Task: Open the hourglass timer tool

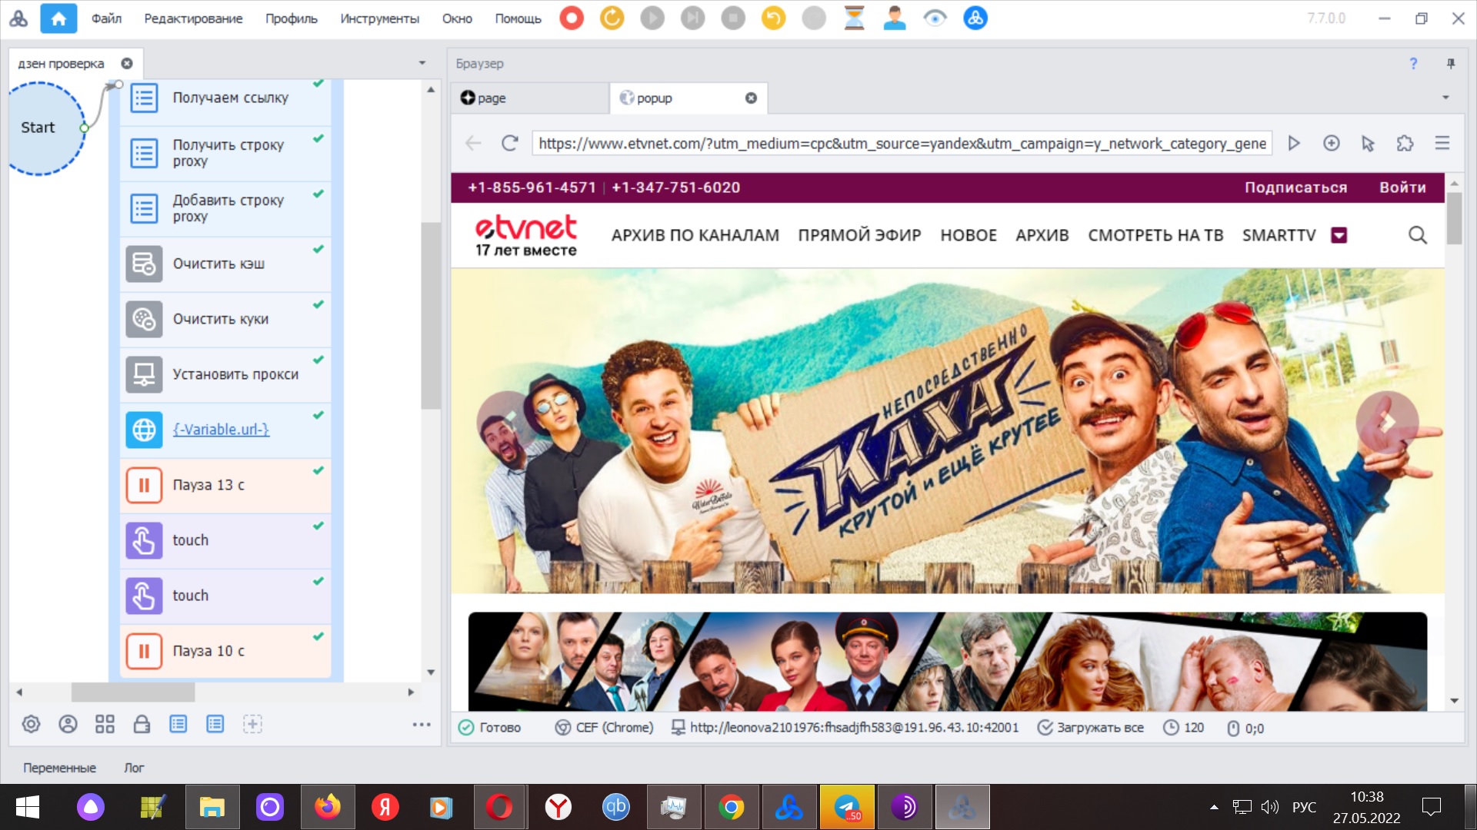Action: pos(854,18)
